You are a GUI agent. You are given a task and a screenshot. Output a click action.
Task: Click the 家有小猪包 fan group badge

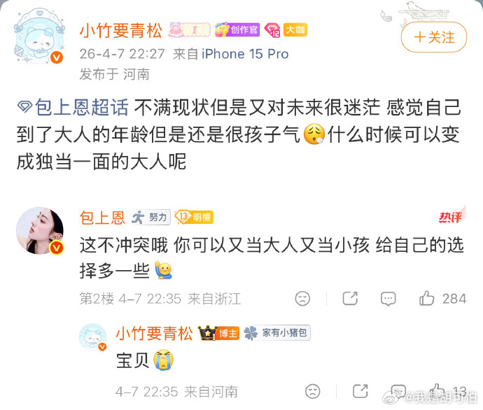[x=277, y=333]
